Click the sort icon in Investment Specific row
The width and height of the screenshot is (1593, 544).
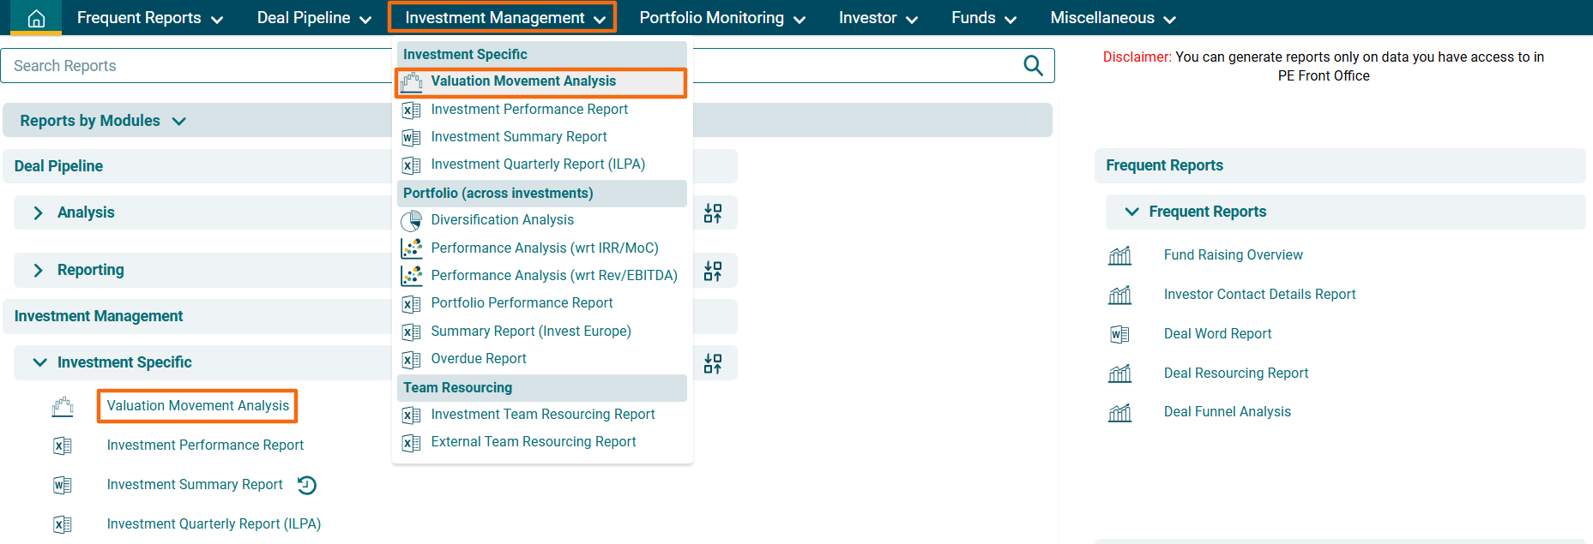coord(712,364)
